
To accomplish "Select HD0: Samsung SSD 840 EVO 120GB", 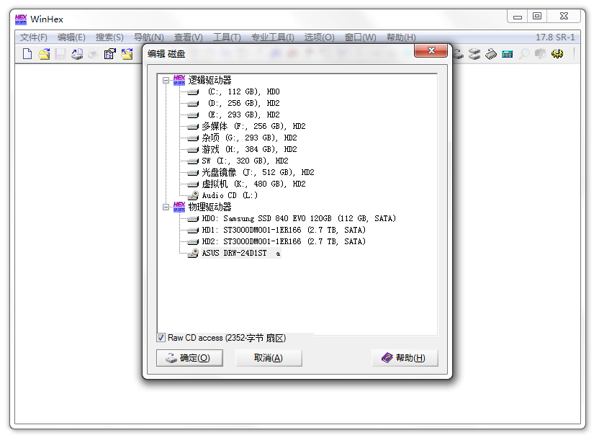I will pos(299,219).
